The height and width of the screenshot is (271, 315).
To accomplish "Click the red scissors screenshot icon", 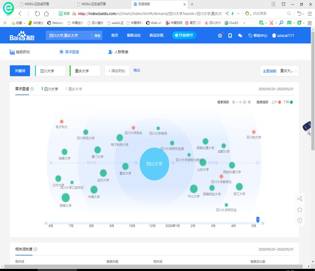I will 271,23.
